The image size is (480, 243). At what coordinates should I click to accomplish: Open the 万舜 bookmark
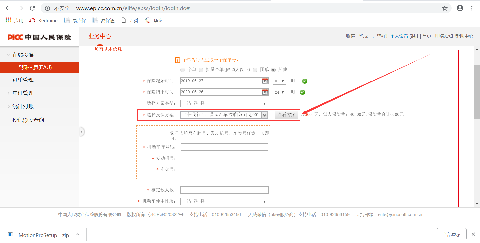point(130,20)
